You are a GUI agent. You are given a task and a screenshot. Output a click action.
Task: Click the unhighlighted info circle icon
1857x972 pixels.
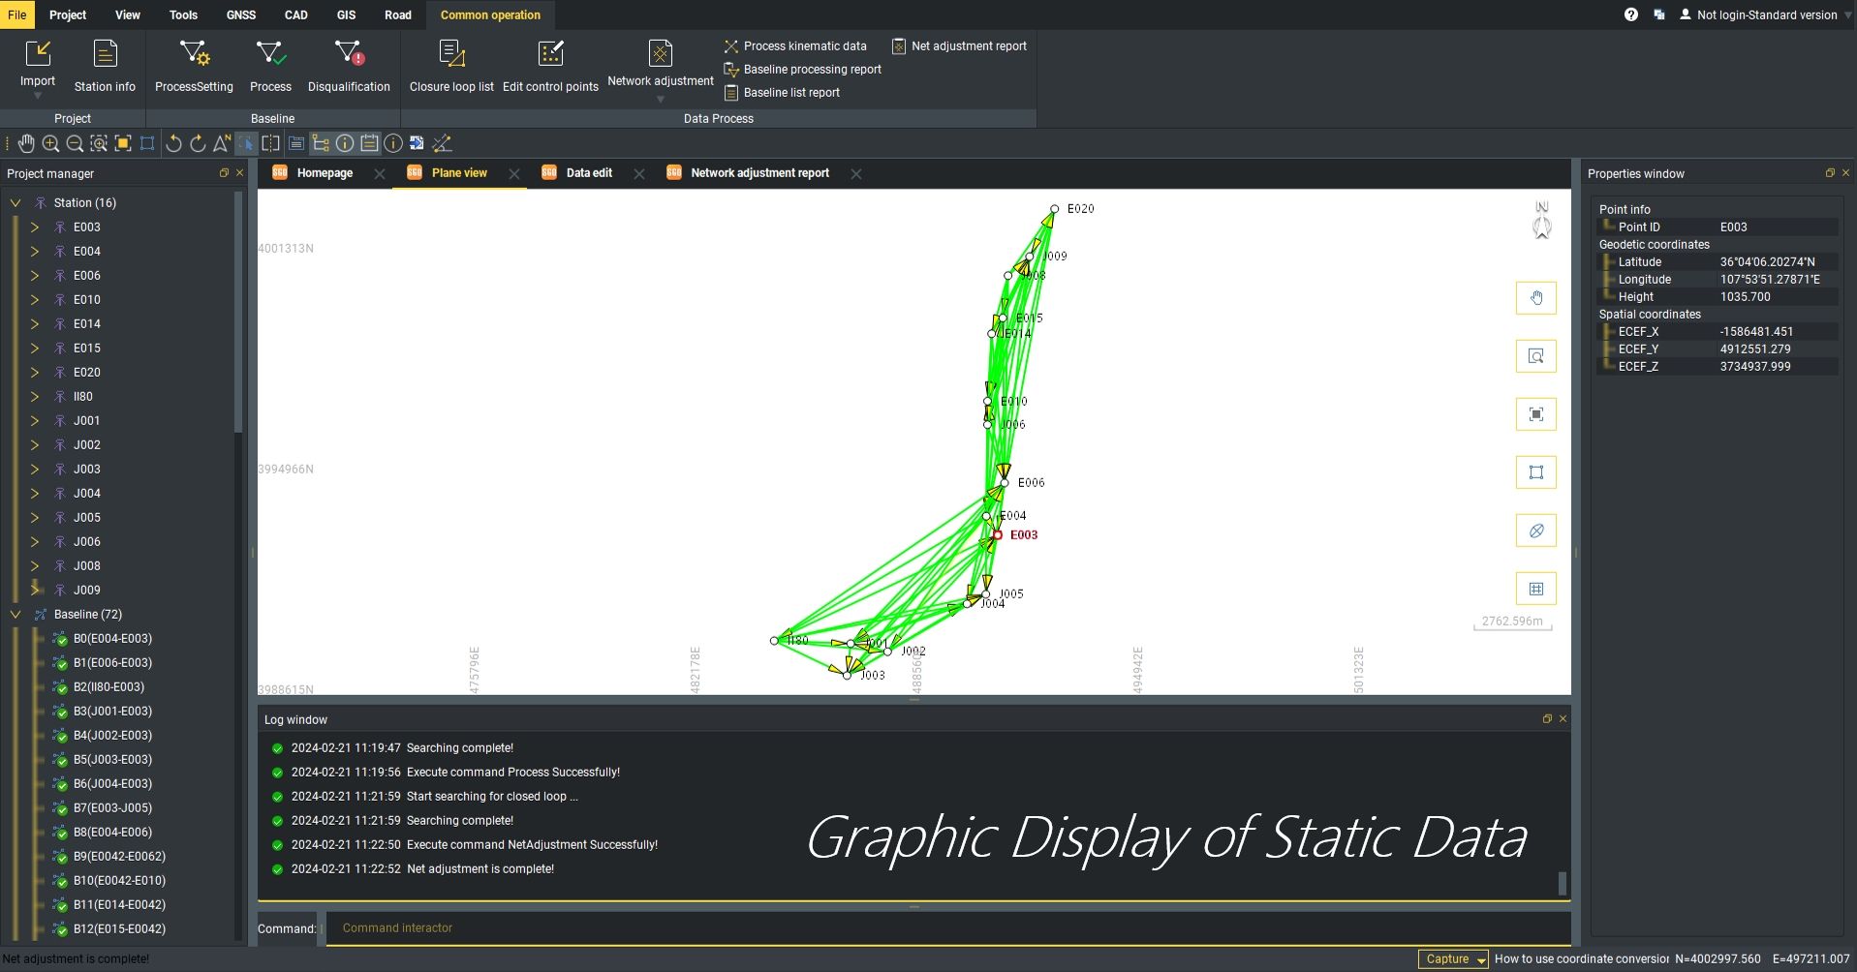coord(393,143)
